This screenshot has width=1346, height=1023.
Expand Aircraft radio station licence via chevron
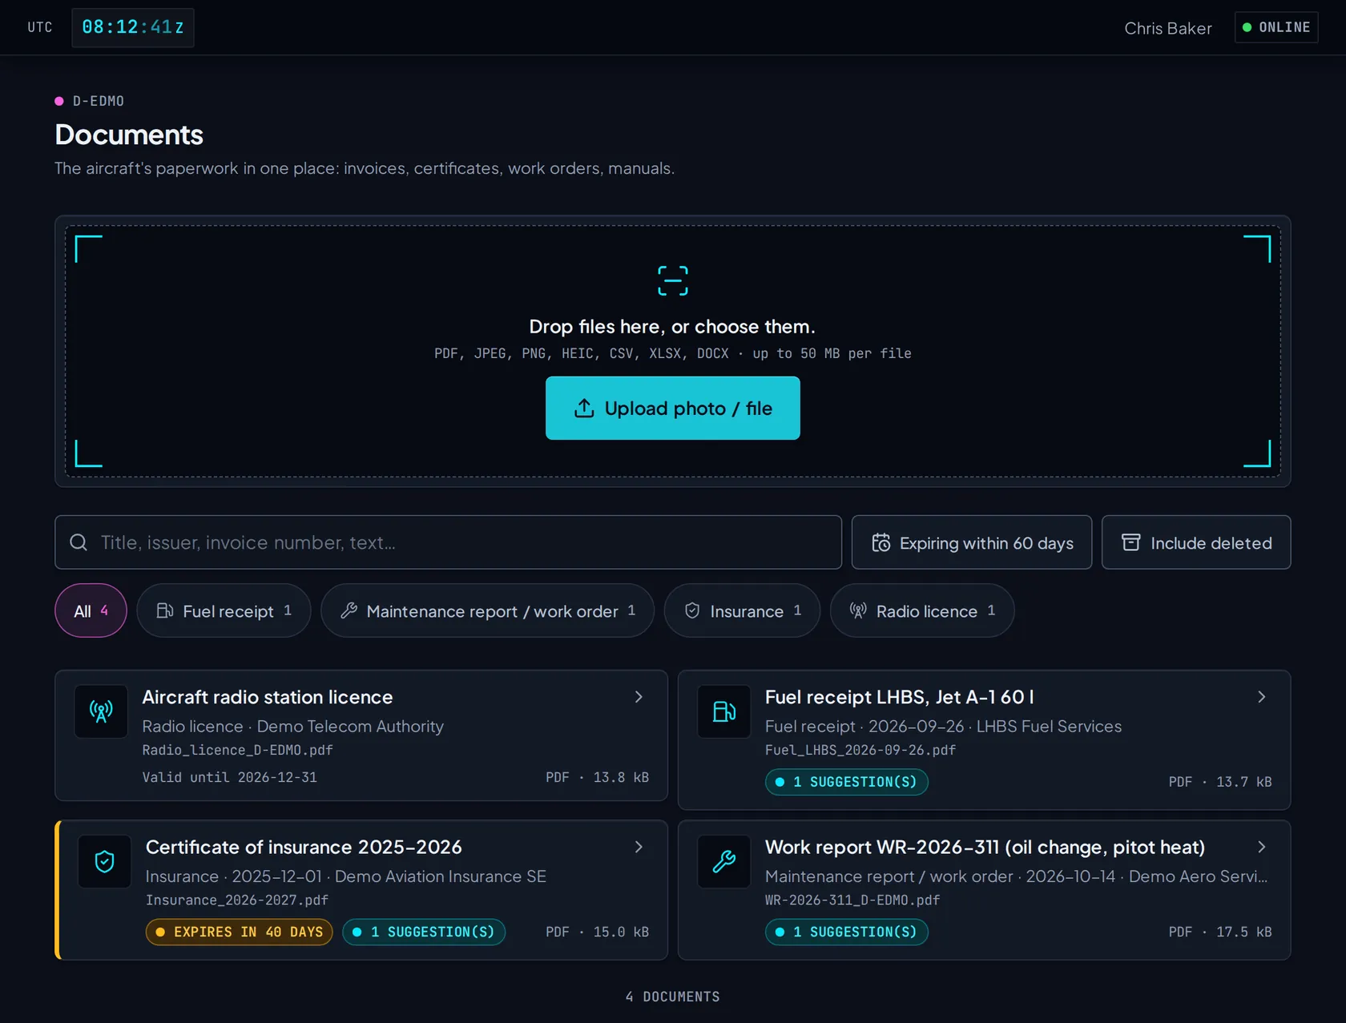639,697
